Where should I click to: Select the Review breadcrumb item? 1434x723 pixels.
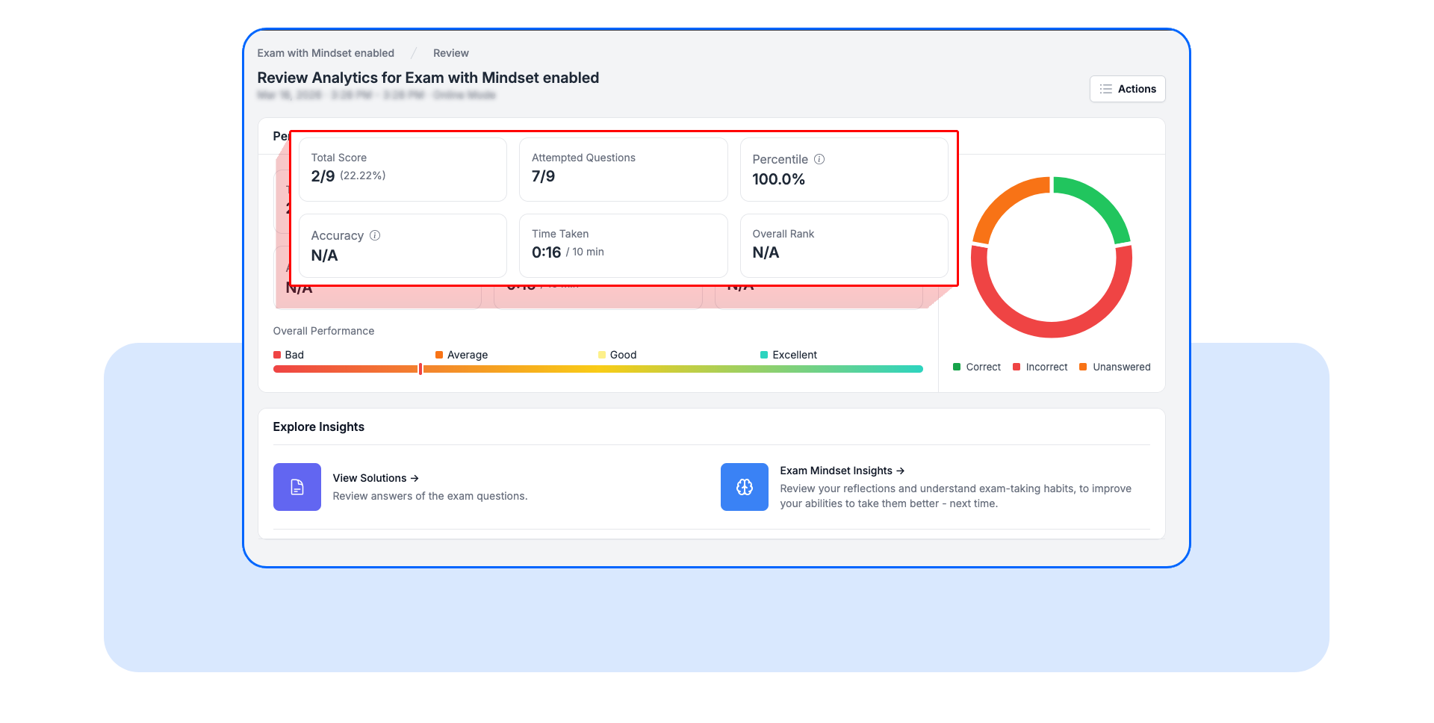pos(450,53)
